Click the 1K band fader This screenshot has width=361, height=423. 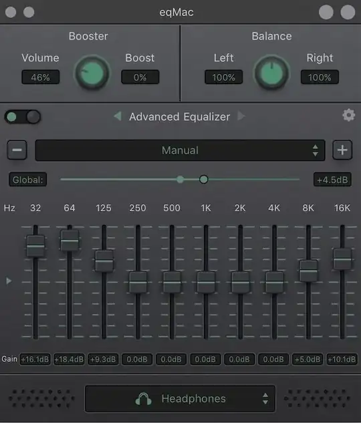(206, 282)
